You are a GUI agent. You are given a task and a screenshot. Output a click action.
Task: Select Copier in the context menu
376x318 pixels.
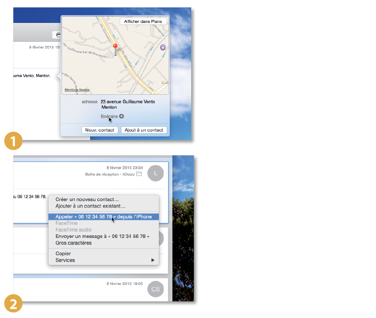[x=63, y=253]
